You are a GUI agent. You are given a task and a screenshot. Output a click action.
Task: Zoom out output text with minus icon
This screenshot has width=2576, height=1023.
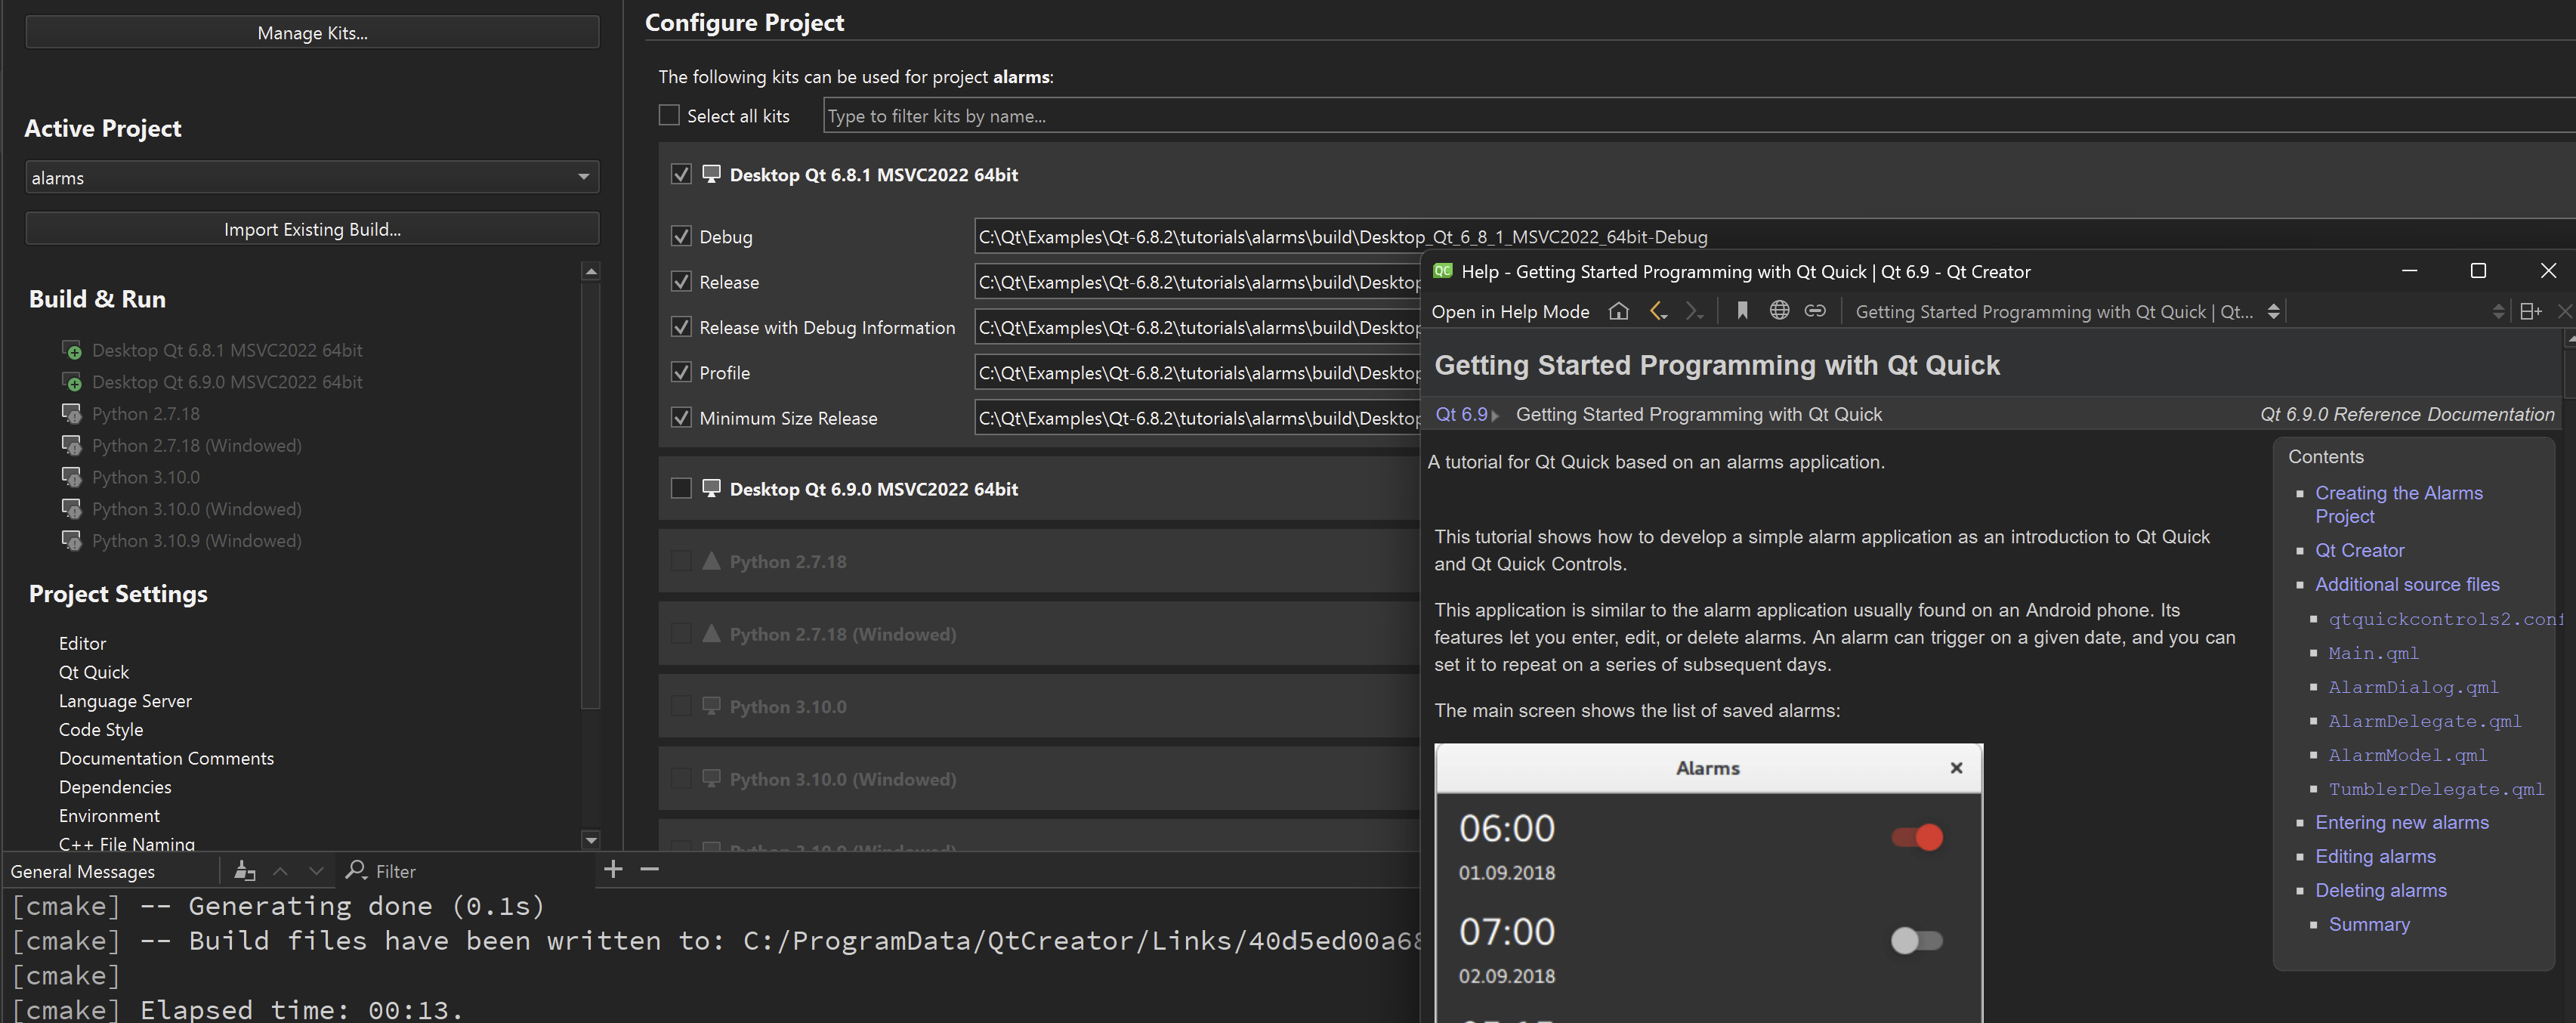coord(649,869)
